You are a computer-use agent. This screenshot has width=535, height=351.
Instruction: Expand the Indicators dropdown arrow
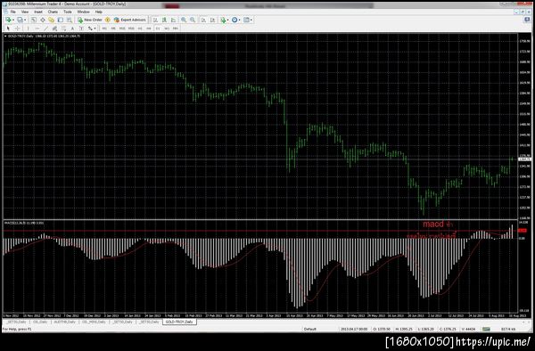point(228,20)
